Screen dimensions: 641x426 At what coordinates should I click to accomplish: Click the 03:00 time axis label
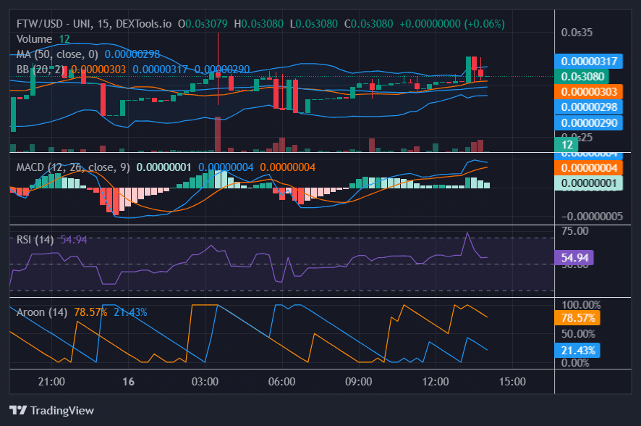coord(205,382)
